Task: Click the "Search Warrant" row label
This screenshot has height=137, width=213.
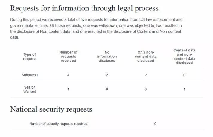Action: pos(30,89)
